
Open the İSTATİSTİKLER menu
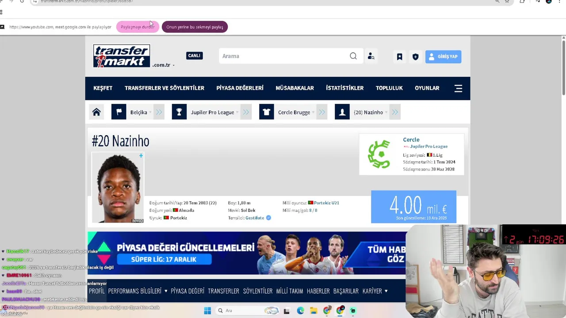pyautogui.click(x=345, y=88)
